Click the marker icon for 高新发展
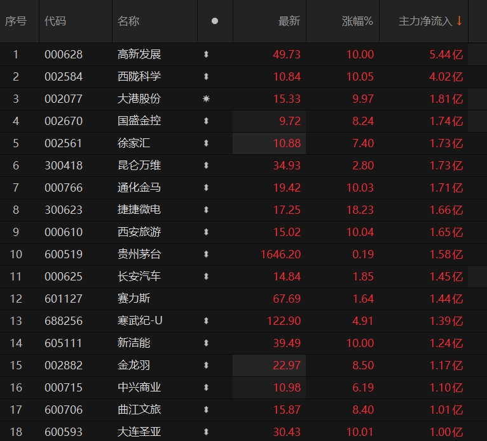 [206, 55]
